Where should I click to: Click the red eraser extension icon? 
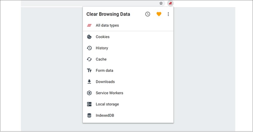(x=170, y=3)
